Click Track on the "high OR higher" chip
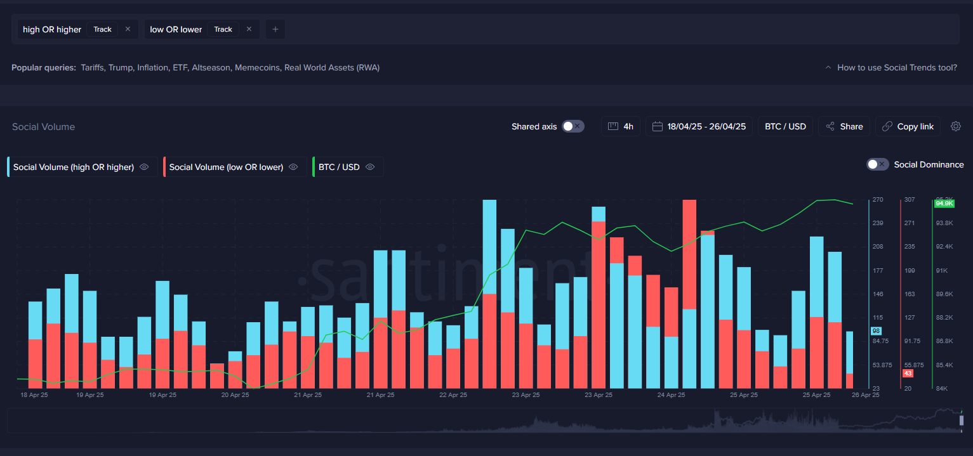 click(102, 29)
